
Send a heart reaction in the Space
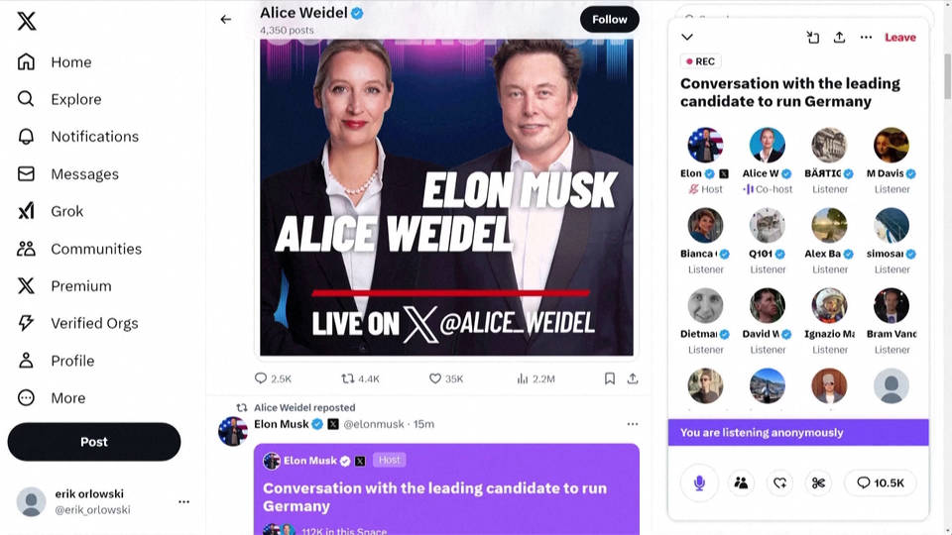coord(780,482)
